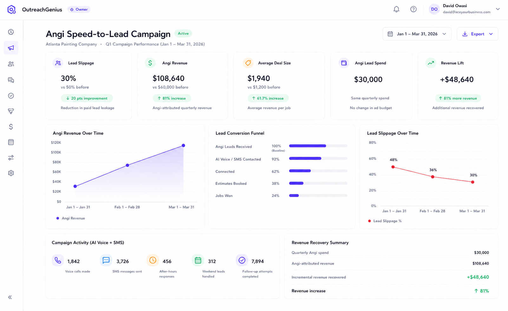Image resolution: width=508 pixels, height=311 pixels.
Task: Click the Feb 1 – Feb 28 revenue point
Action: tap(127, 165)
